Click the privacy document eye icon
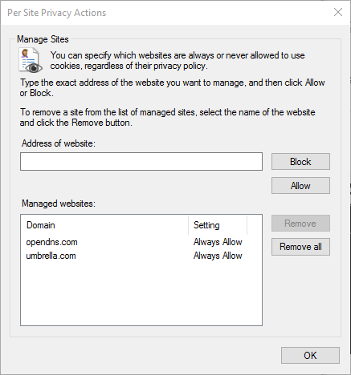Image resolution: width=351 pixels, height=375 pixels. pos(31,60)
